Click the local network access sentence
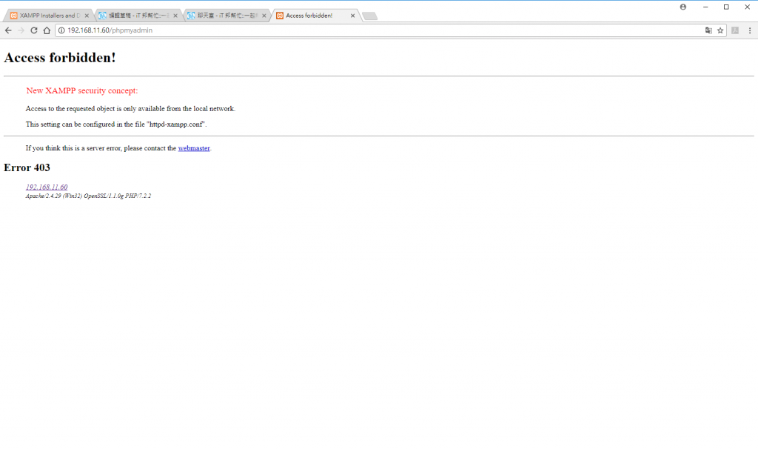 point(130,109)
